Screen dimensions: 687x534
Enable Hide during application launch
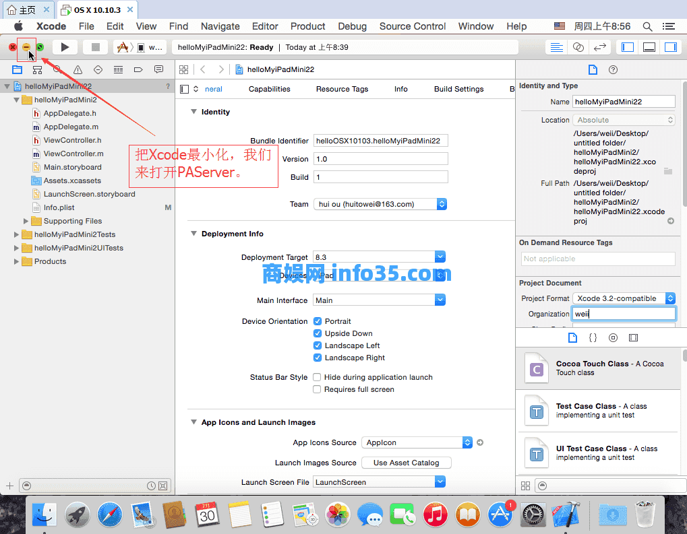(x=317, y=377)
